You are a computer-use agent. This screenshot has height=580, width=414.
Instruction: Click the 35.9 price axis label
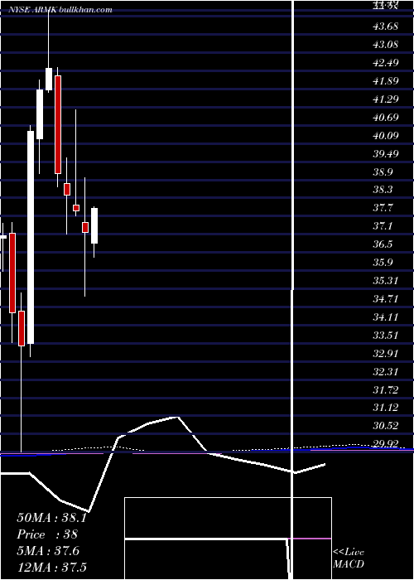pyautogui.click(x=383, y=263)
